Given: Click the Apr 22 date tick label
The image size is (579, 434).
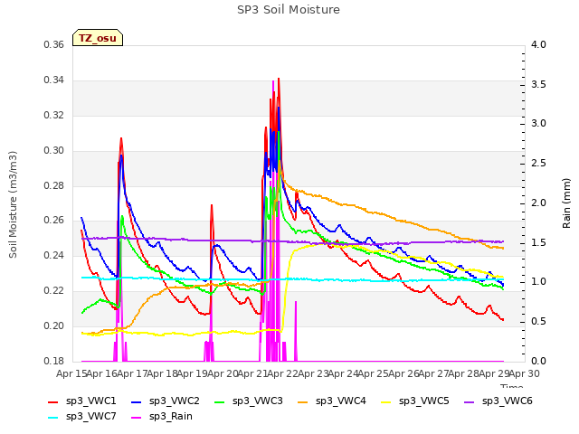Looking at the screenshot, I should click(x=283, y=374).
